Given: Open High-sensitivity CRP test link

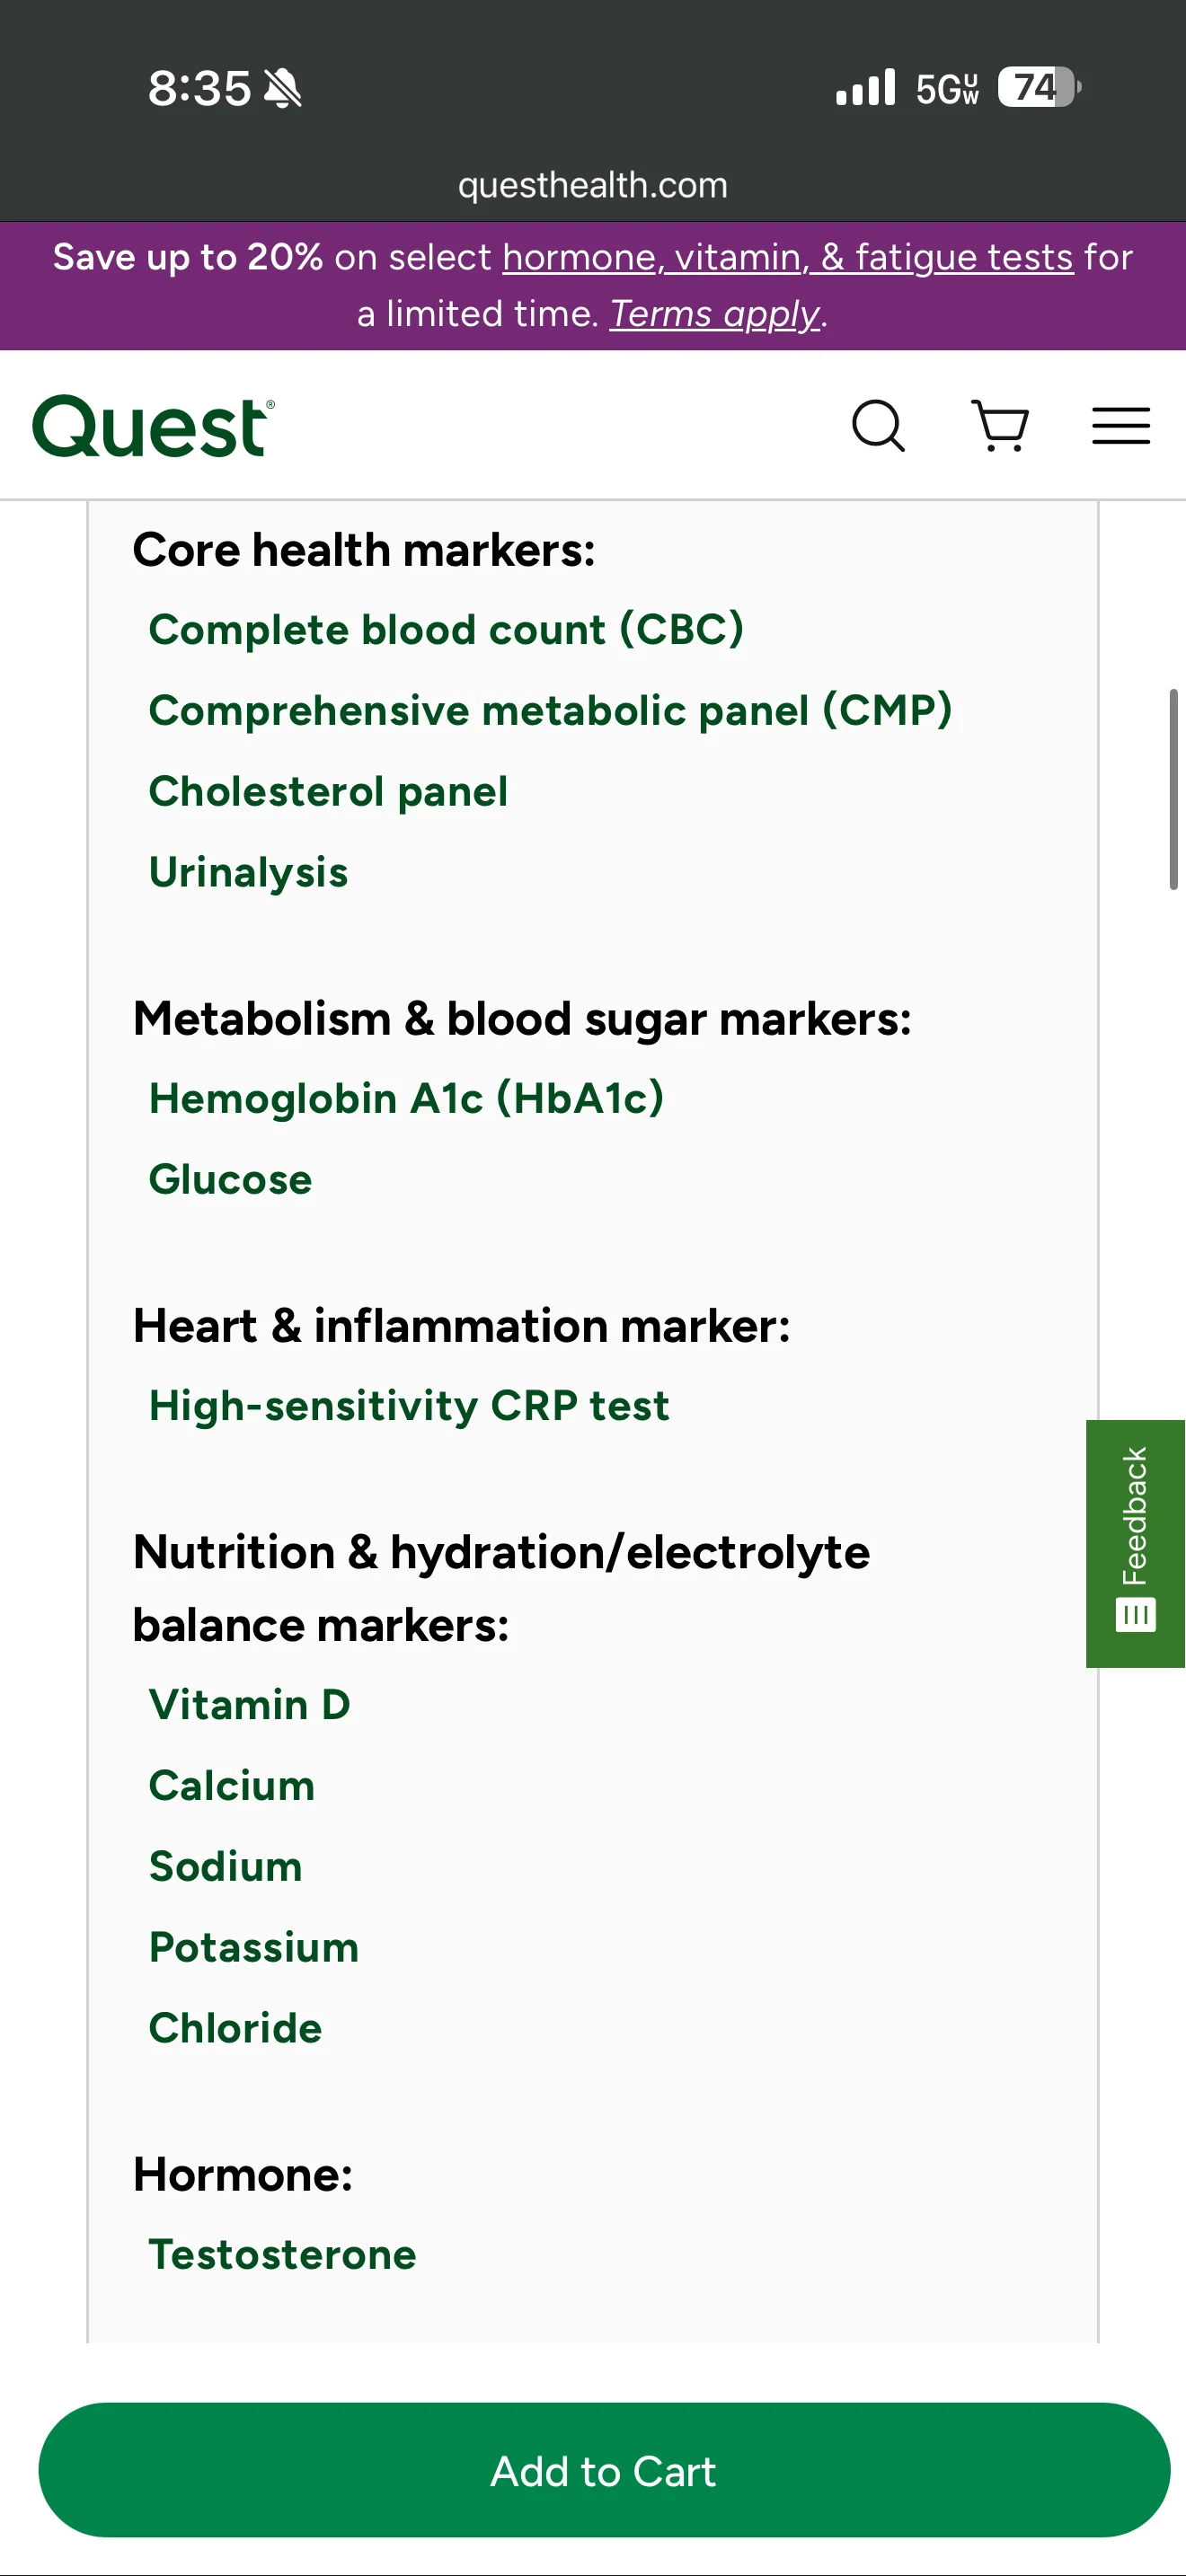Looking at the screenshot, I should 409,1406.
